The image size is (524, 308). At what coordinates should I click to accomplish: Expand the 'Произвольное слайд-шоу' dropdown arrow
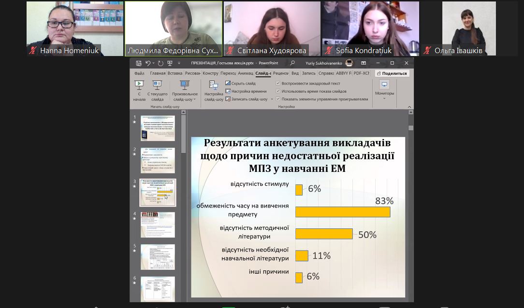click(194, 99)
